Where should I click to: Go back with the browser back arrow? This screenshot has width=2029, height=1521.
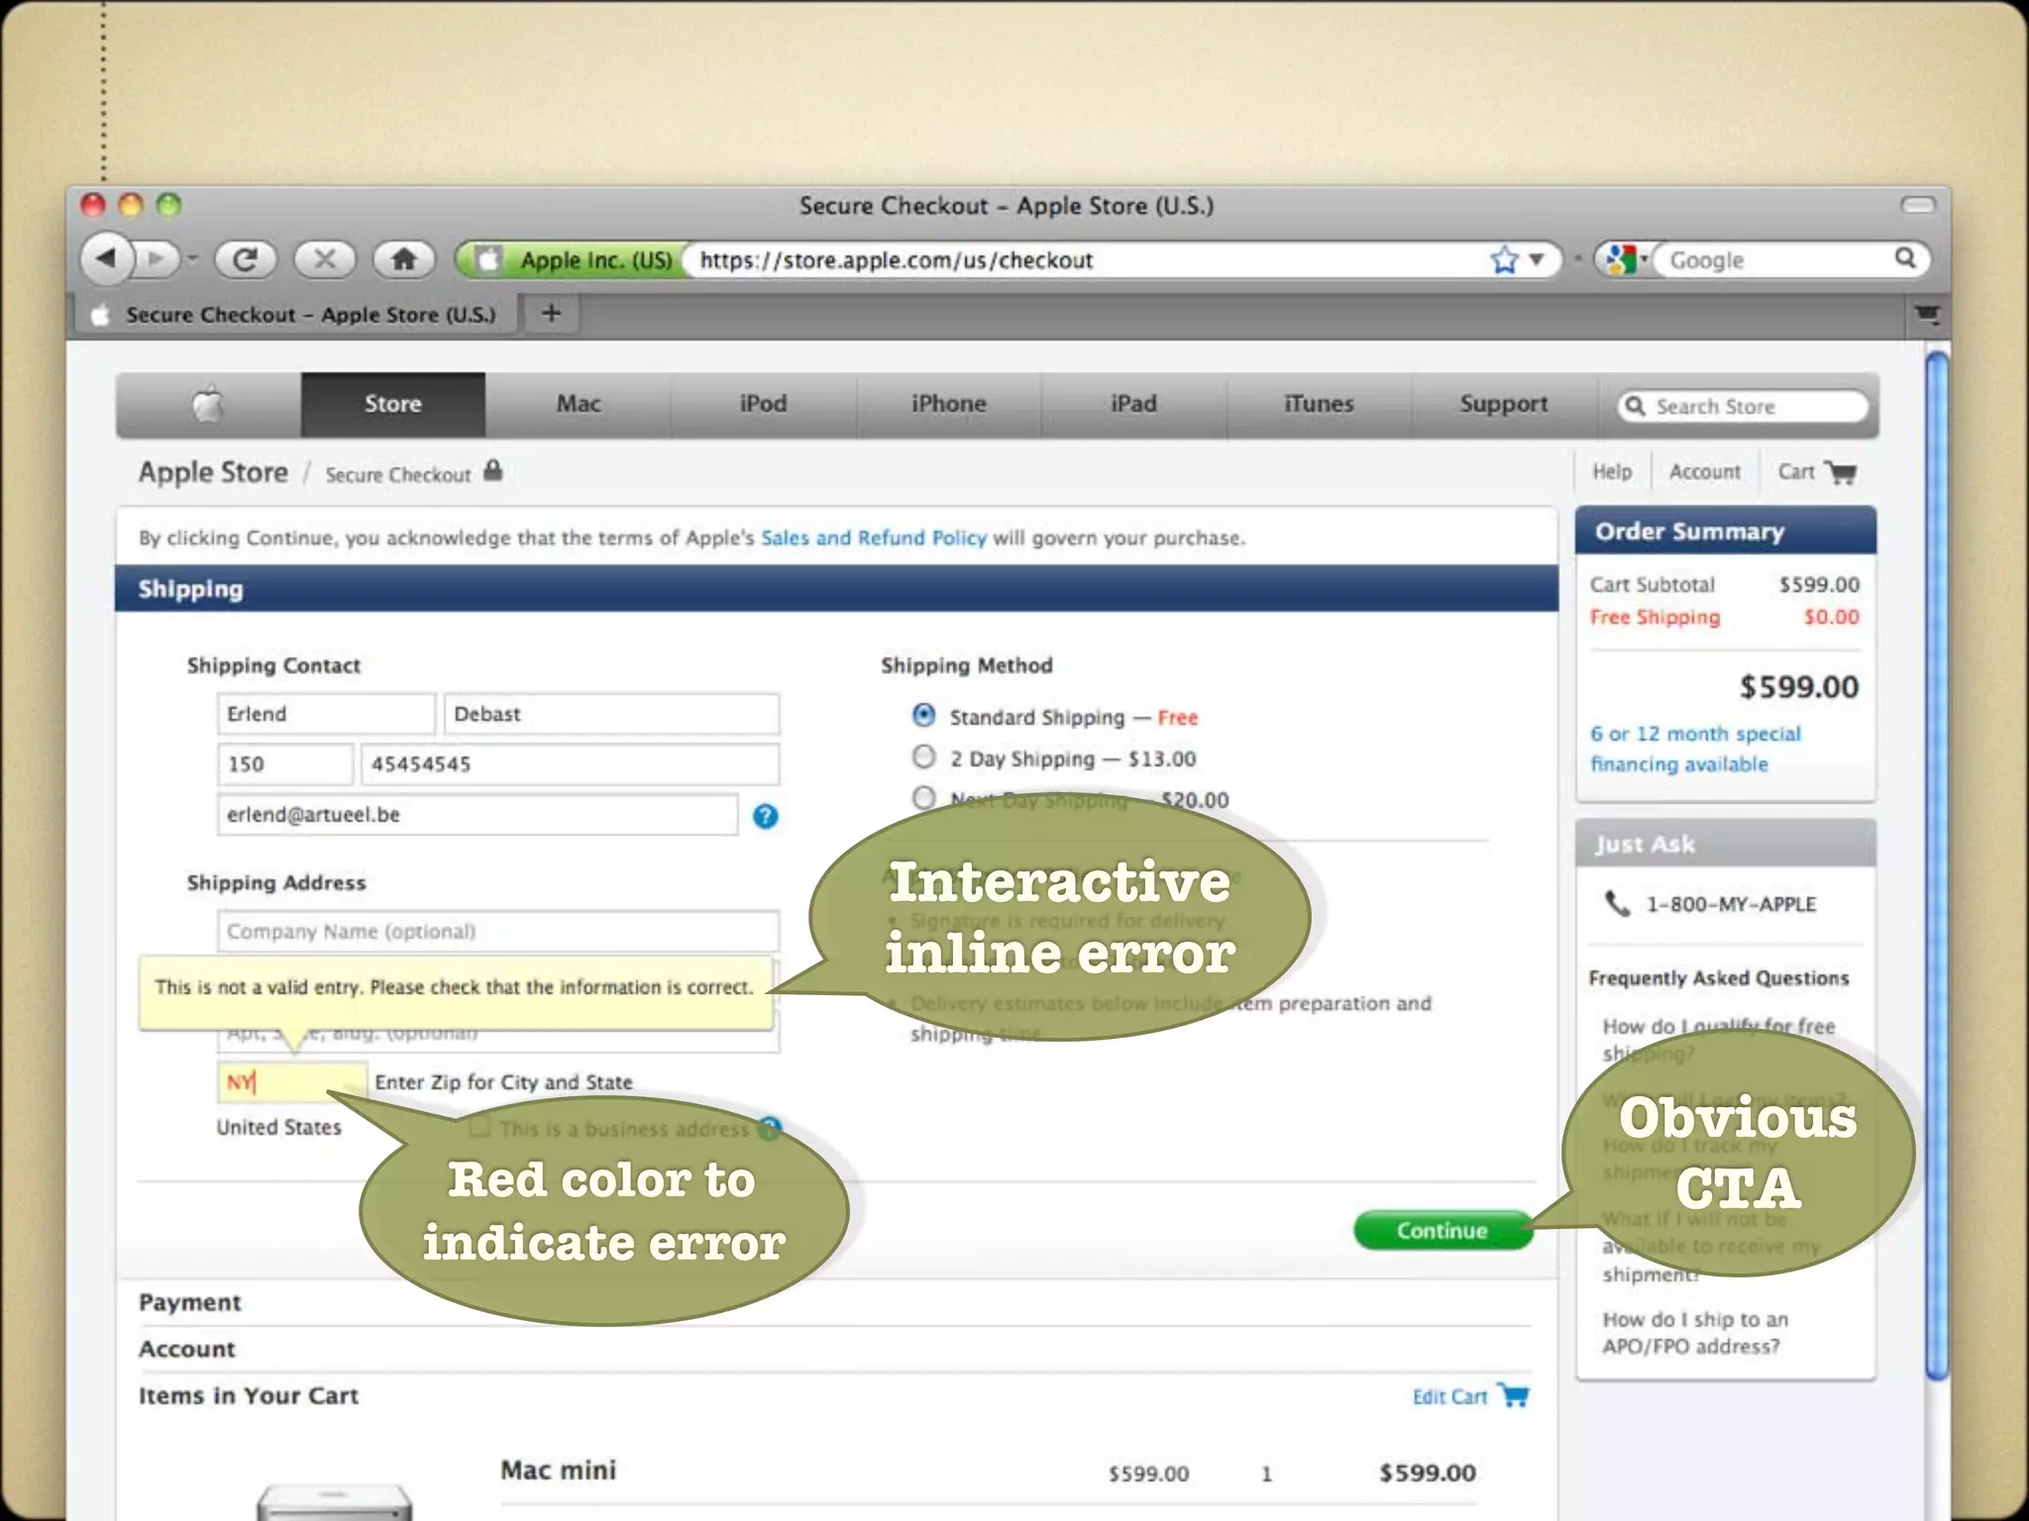[x=106, y=259]
